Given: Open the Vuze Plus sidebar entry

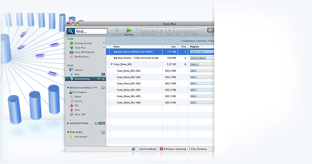Looking at the screenshot, I should click(80, 48).
